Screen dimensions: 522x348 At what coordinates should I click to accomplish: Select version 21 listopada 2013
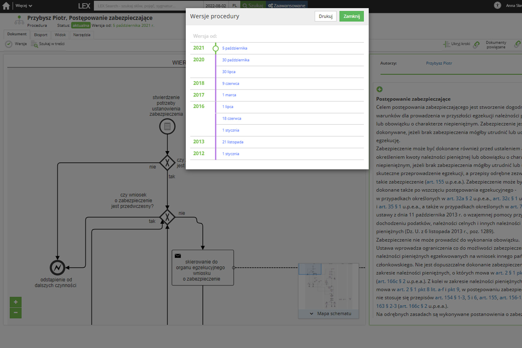pos(232,142)
